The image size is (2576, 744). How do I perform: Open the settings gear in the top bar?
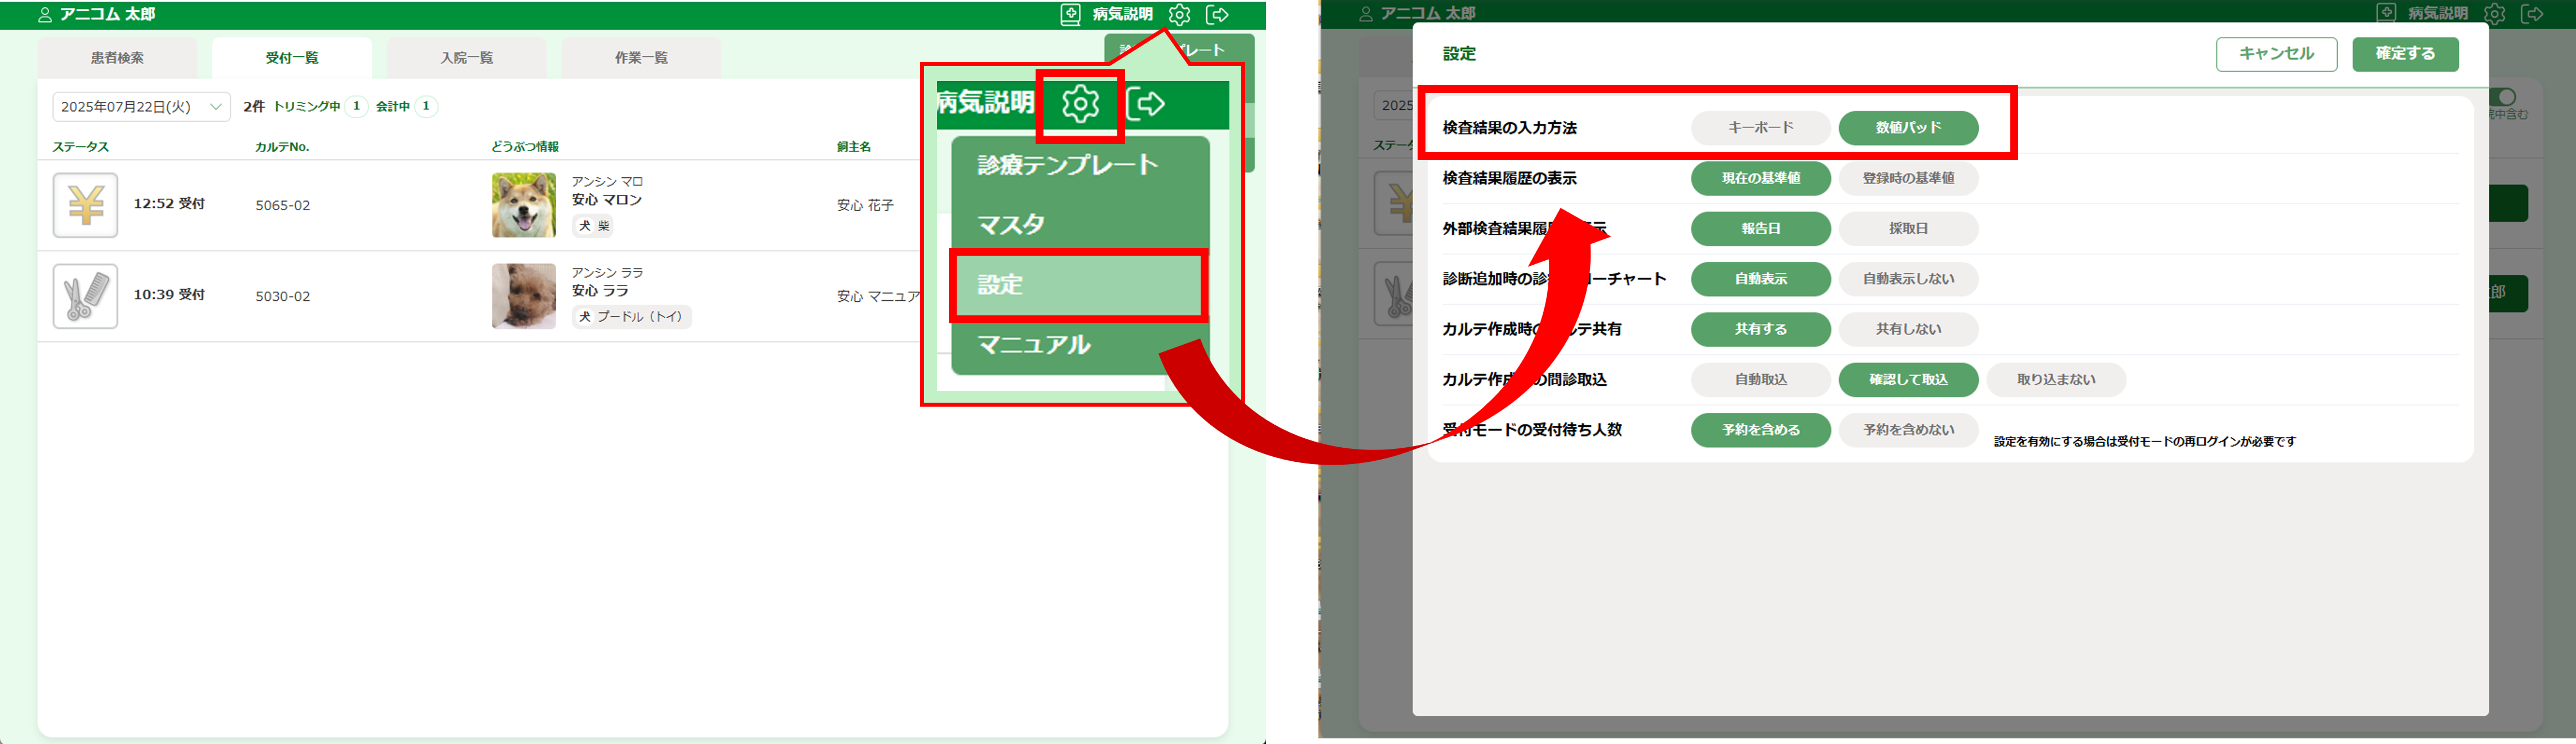point(1179,14)
